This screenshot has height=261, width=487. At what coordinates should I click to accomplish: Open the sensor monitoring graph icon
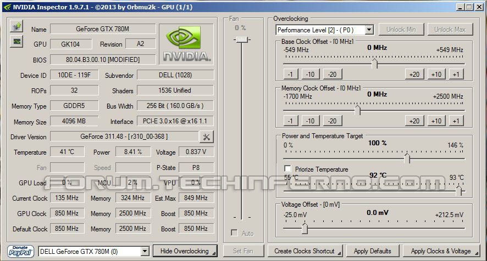[x=17, y=42]
